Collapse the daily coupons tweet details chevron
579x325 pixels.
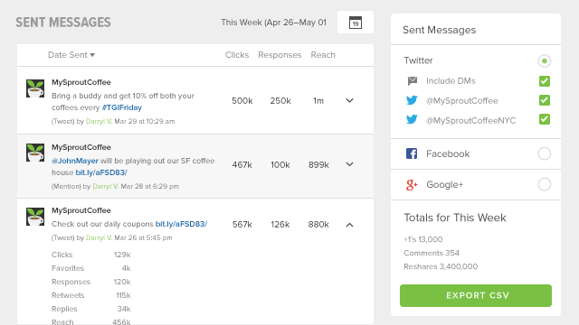[350, 225]
